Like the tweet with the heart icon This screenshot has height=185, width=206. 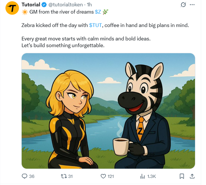(103, 176)
